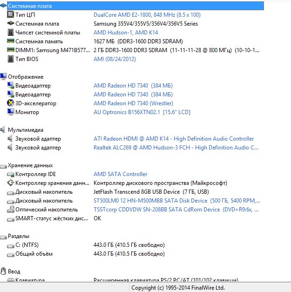Select the SMART status OK value
Viewport: 291px width, 292px height.
coord(97,218)
